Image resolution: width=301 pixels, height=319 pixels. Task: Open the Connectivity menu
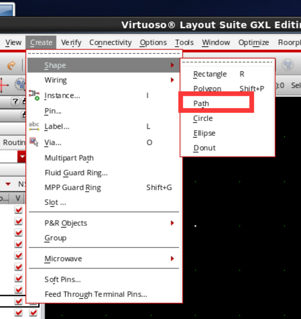[x=110, y=43]
